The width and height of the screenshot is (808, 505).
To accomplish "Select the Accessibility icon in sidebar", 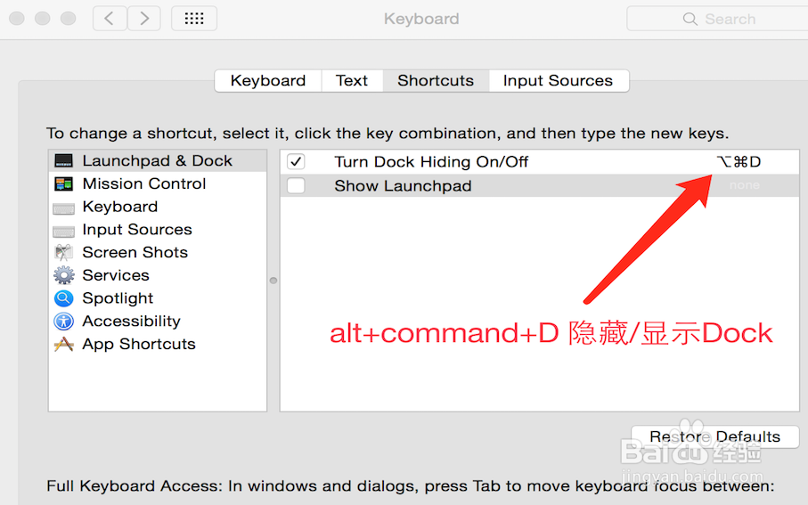I will (x=63, y=322).
